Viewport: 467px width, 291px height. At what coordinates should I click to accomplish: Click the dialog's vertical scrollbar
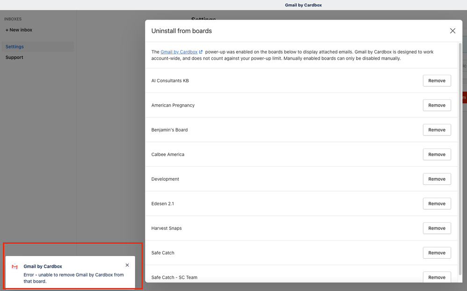coord(460,159)
